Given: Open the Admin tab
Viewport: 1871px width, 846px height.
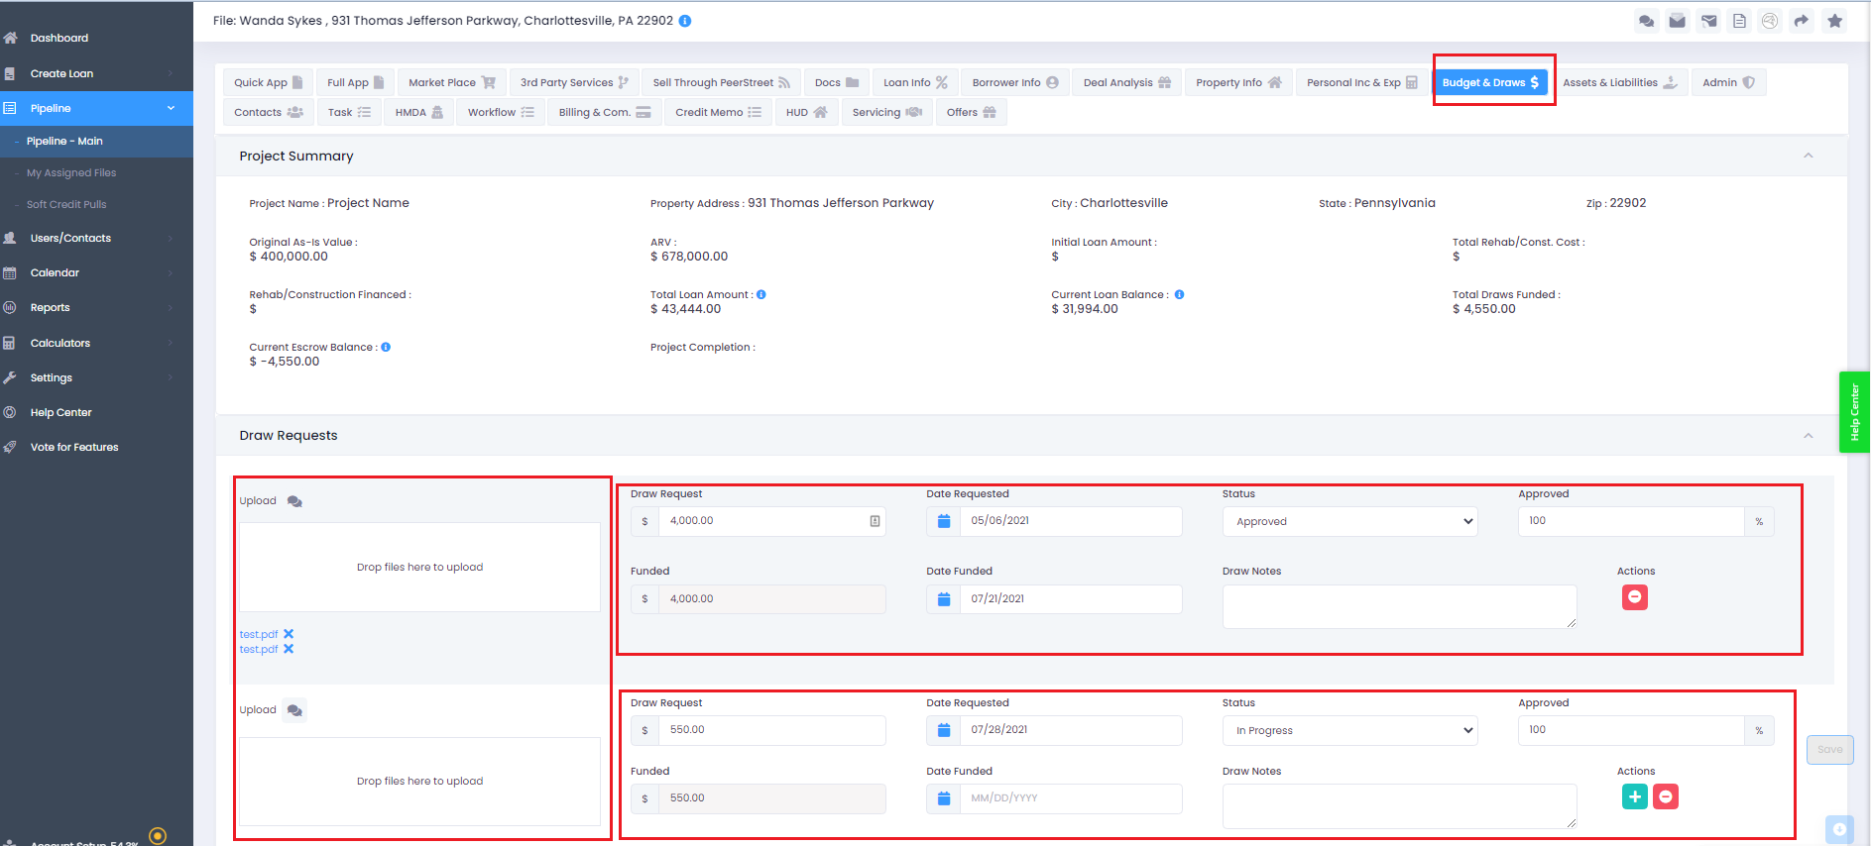Looking at the screenshot, I should [1728, 82].
